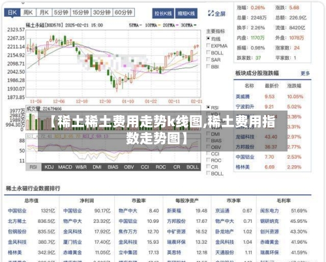The height and width of the screenshot is (262, 326).
Task: Select the EXPMA main indicator option
Action: (x=217, y=46)
